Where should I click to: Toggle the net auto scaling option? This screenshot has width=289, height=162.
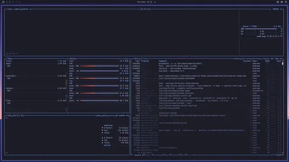pyautogui.click(x=105, y=116)
